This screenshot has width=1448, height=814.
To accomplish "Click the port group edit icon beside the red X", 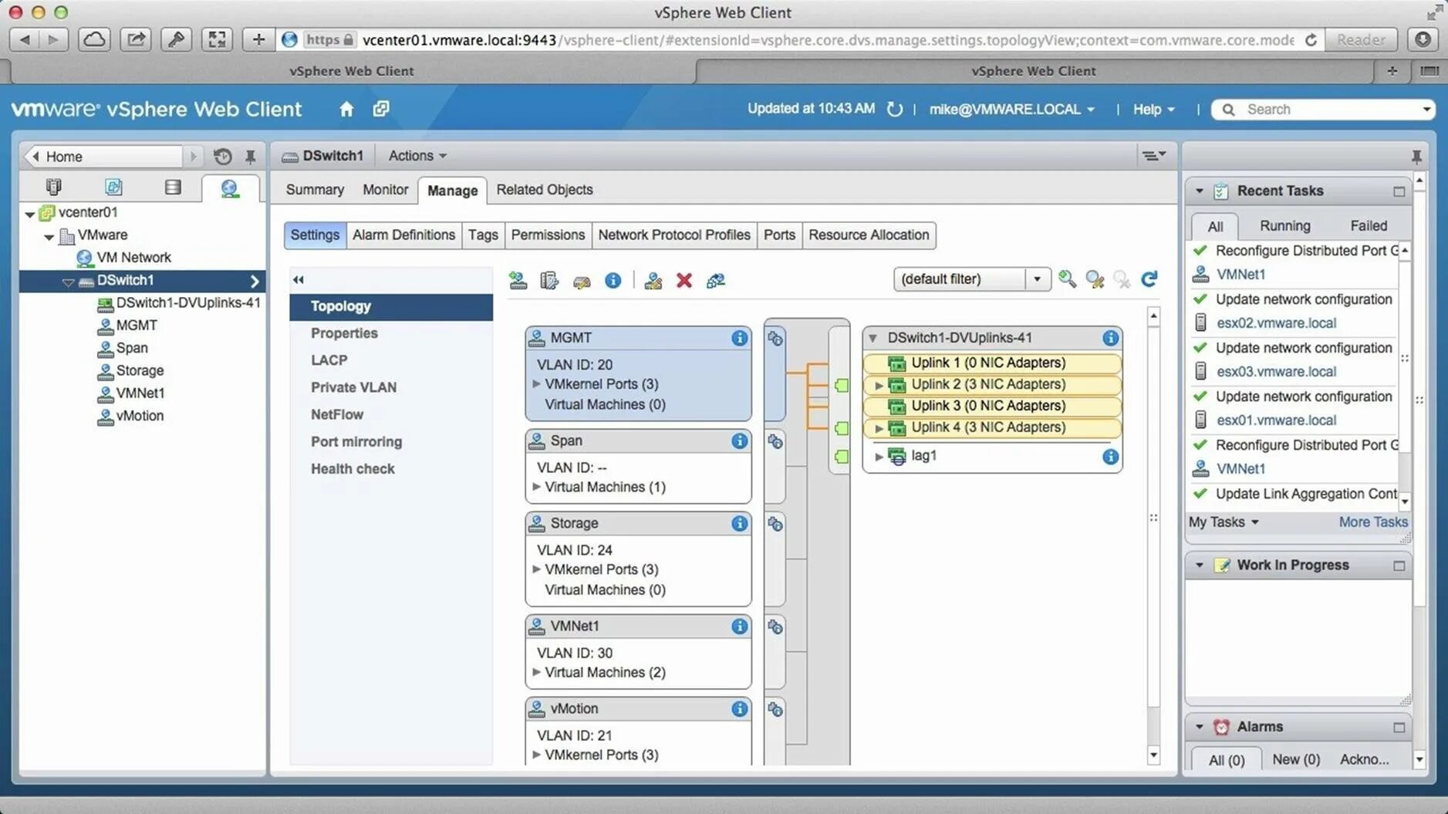I will [x=653, y=280].
